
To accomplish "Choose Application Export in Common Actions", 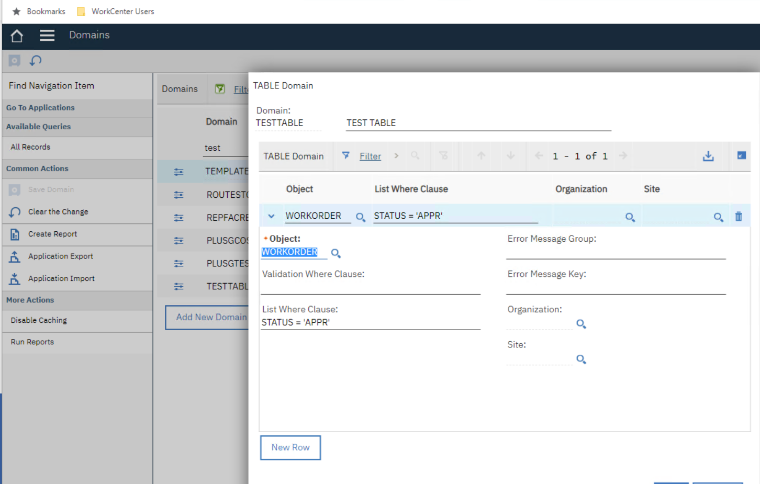I will point(61,256).
